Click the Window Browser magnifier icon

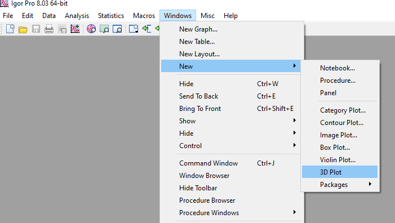click(117, 29)
